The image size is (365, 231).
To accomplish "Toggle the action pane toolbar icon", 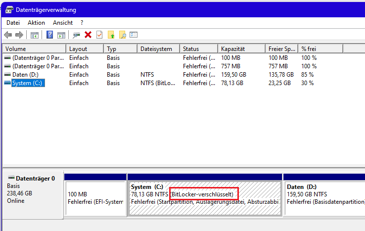I will coord(61,35).
